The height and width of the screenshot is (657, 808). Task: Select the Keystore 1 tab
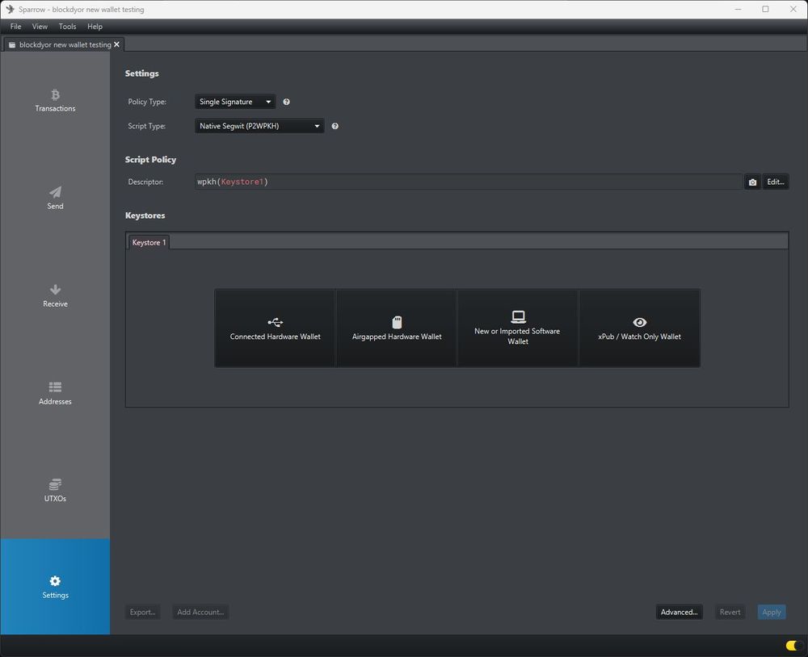point(149,242)
